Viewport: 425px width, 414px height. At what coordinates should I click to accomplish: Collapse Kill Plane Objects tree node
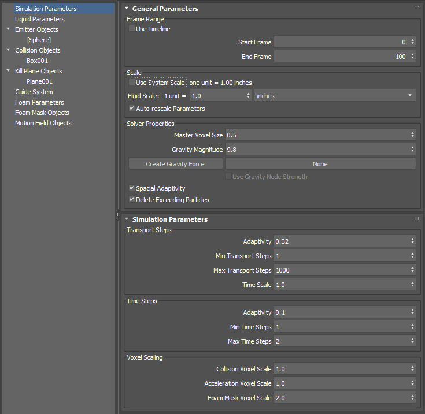click(8, 71)
